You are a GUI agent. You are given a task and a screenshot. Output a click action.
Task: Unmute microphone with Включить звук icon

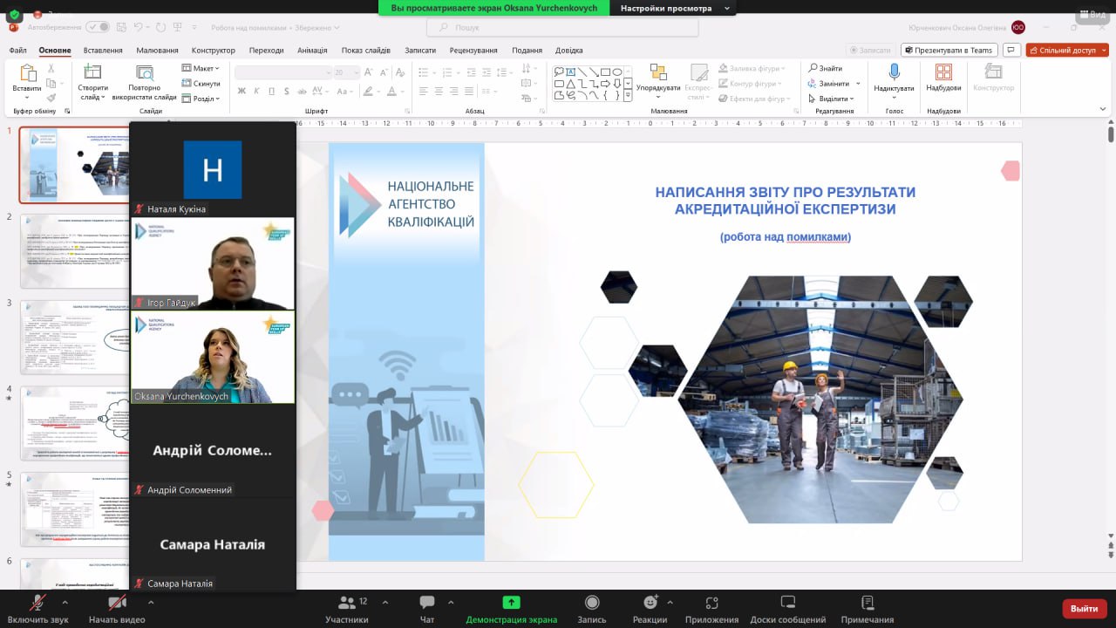tap(37, 603)
